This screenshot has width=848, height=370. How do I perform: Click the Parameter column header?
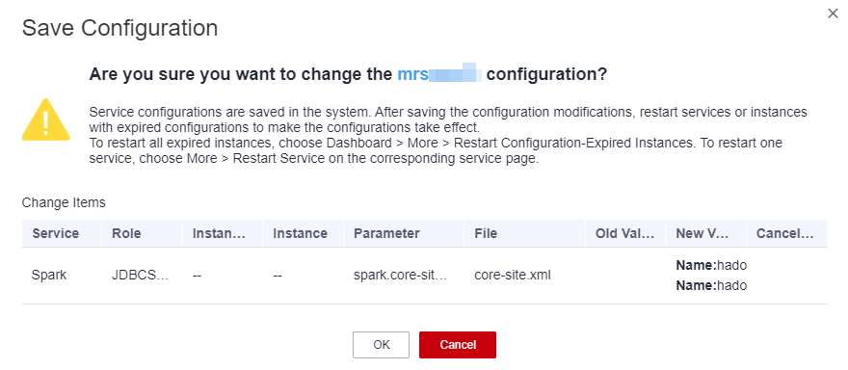tap(386, 233)
